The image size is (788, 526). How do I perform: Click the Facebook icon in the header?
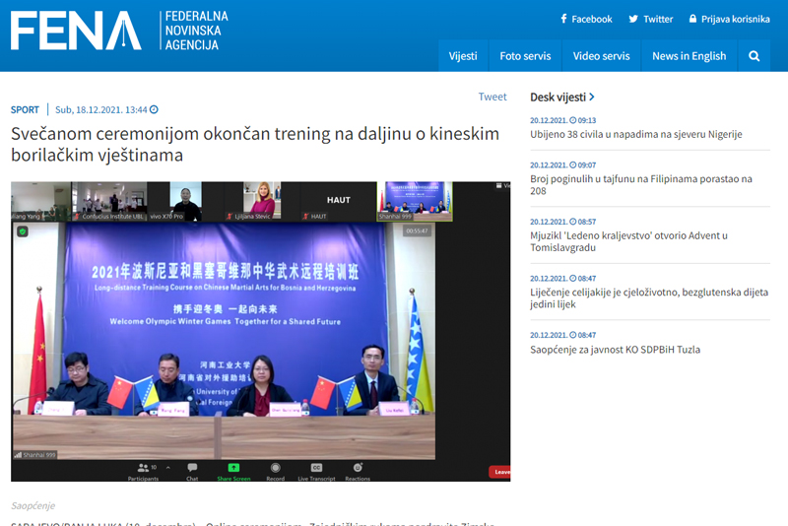pyautogui.click(x=563, y=19)
